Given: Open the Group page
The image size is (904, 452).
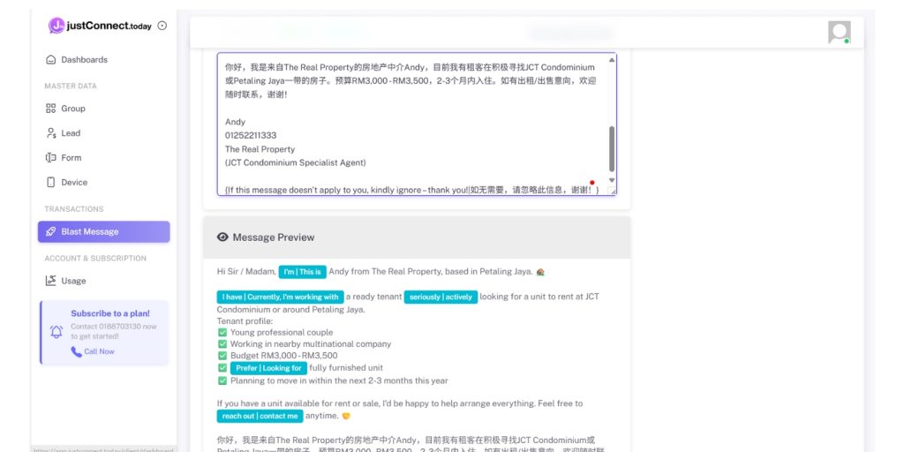Looking at the screenshot, I should point(73,109).
